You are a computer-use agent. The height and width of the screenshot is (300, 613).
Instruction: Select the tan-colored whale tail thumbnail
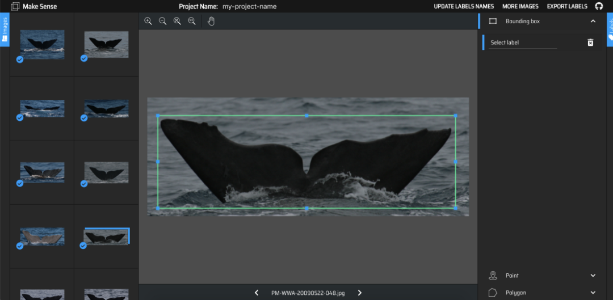[x=42, y=236]
